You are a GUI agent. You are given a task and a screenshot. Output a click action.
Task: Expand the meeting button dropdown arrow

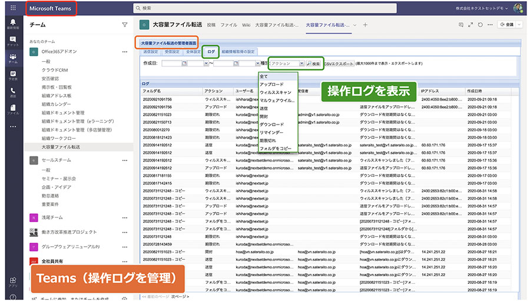coord(519,25)
